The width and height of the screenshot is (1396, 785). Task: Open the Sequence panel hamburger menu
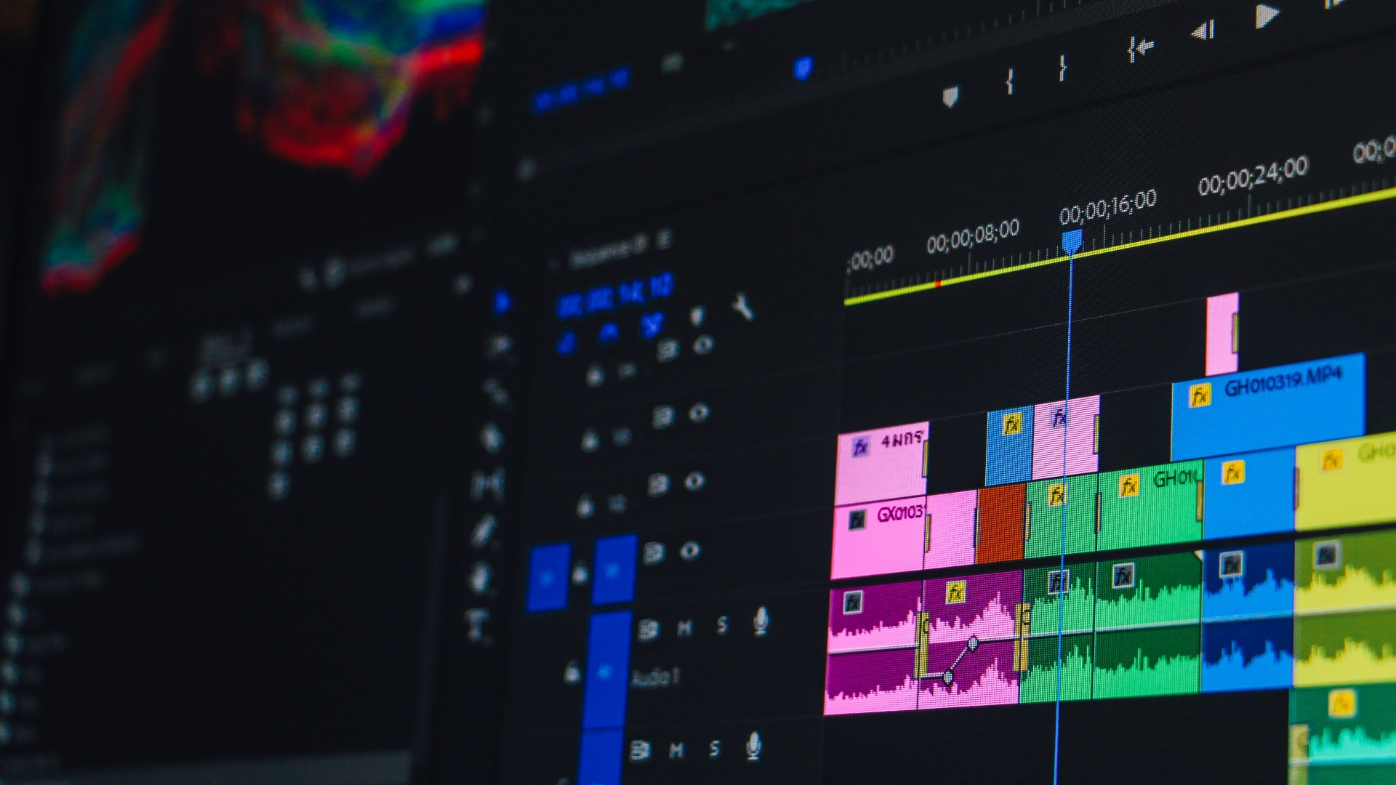click(665, 239)
